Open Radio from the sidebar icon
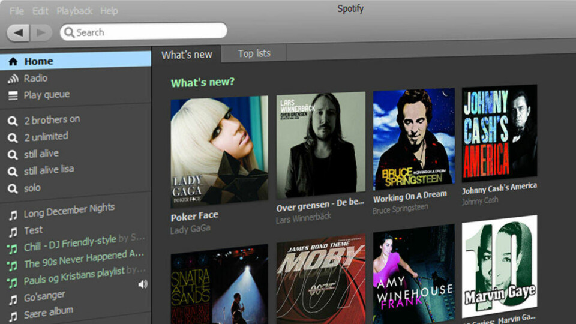The image size is (576, 324). tap(13, 79)
